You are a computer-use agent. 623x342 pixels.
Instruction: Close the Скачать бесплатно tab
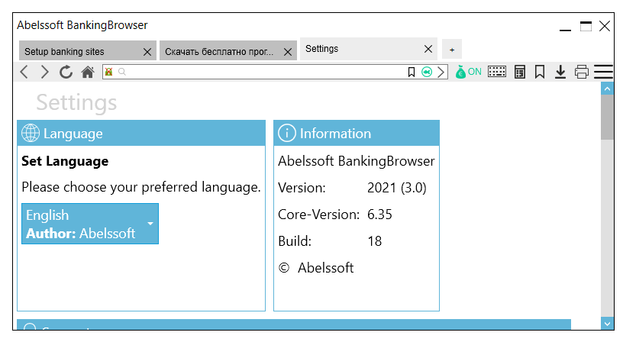pyautogui.click(x=288, y=52)
